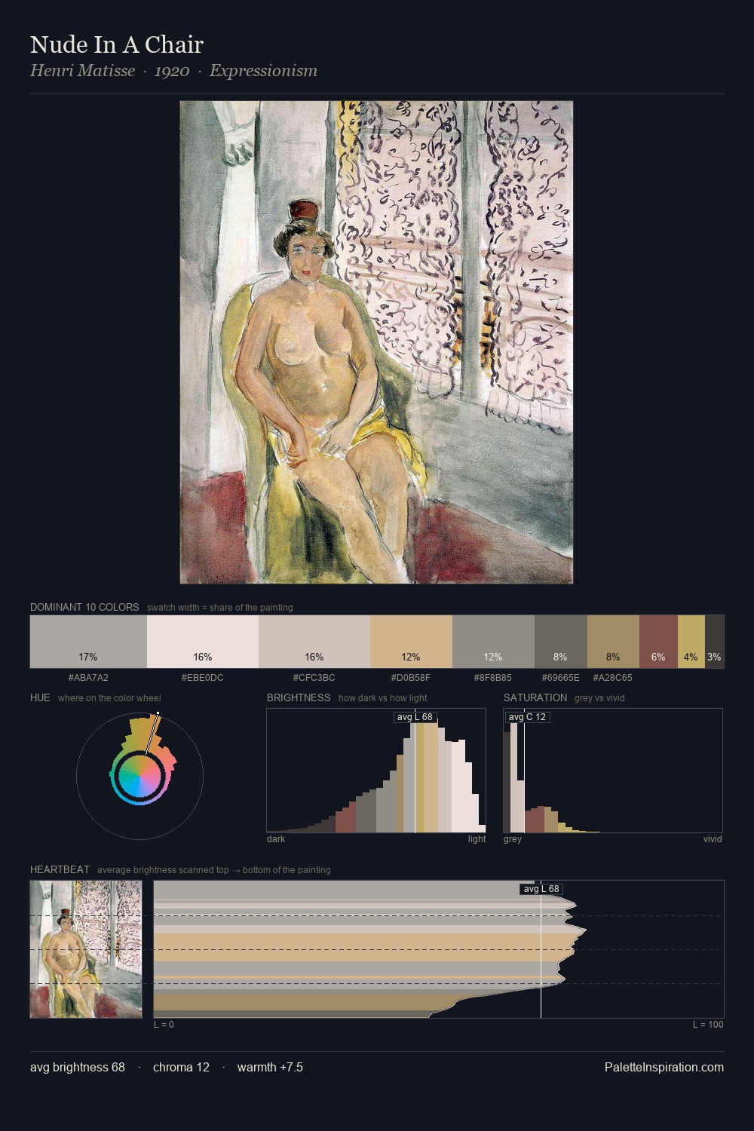Click 'warmth +7.5' in the footer

point(270,1067)
